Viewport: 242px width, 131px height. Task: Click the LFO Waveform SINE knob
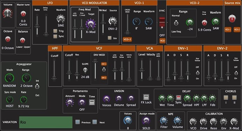point(61,19)
